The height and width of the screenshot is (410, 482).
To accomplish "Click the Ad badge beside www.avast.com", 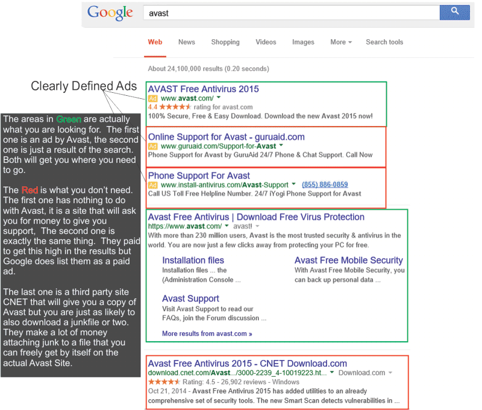I will [x=153, y=98].
